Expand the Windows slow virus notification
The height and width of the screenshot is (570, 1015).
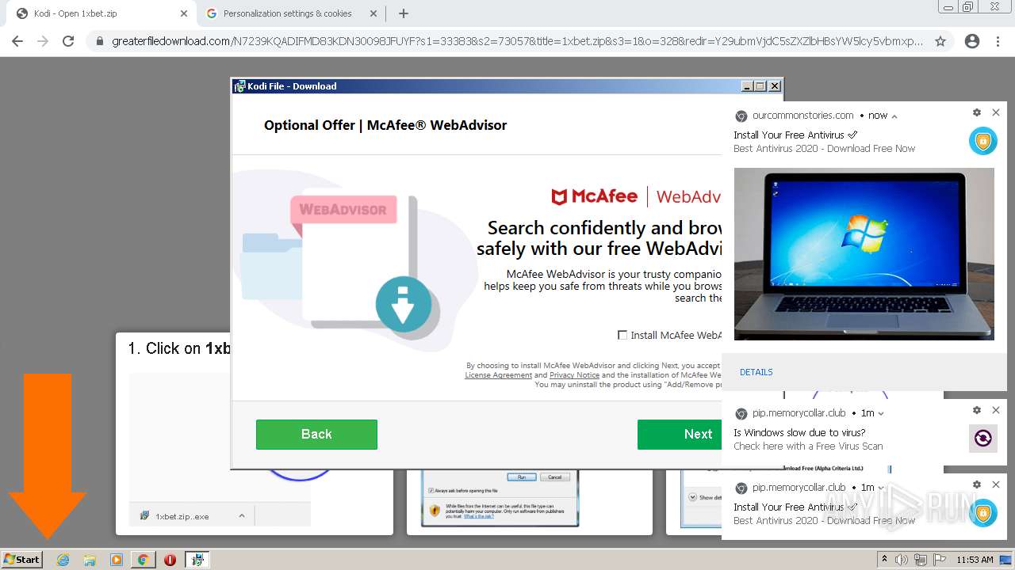pyautogui.click(x=881, y=413)
